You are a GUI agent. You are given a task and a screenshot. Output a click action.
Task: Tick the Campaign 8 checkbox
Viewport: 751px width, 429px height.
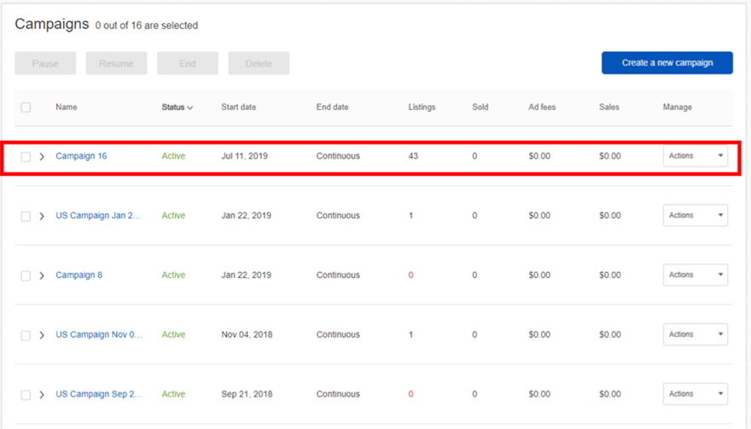26,275
